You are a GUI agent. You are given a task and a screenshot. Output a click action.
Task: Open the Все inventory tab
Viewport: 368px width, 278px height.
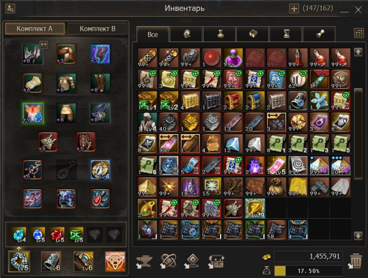(153, 34)
